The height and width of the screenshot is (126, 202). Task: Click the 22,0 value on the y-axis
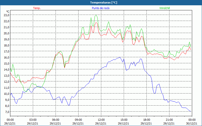point(7,21)
